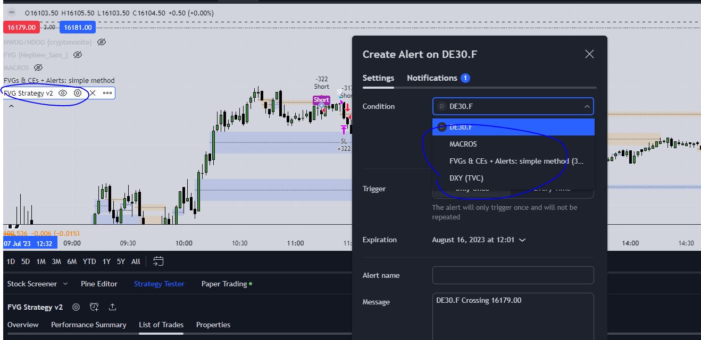Focus the Alert name input field
The height and width of the screenshot is (340, 701).
coord(513,275)
